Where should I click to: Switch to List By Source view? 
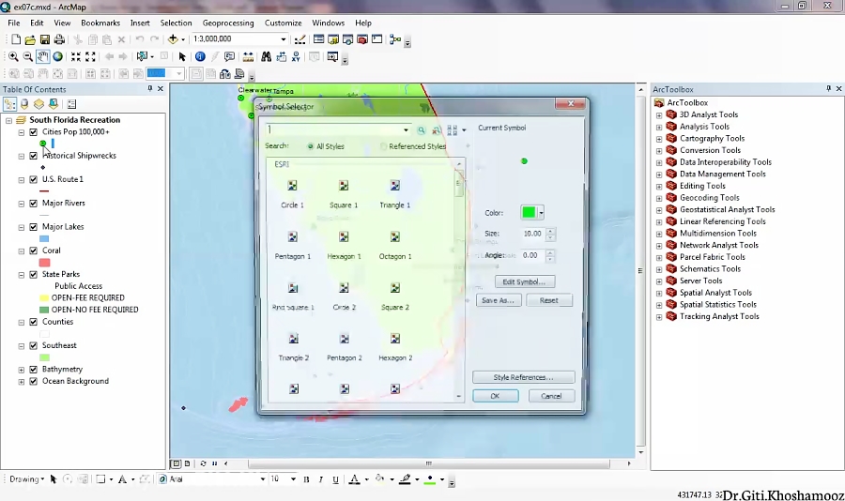coord(24,104)
